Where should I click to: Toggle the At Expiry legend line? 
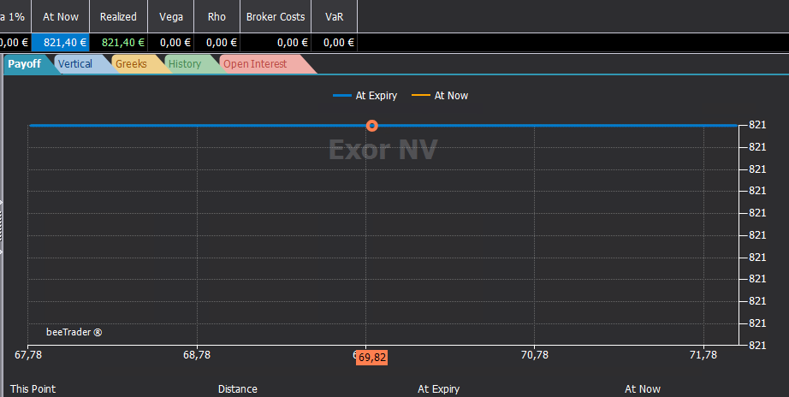click(365, 96)
